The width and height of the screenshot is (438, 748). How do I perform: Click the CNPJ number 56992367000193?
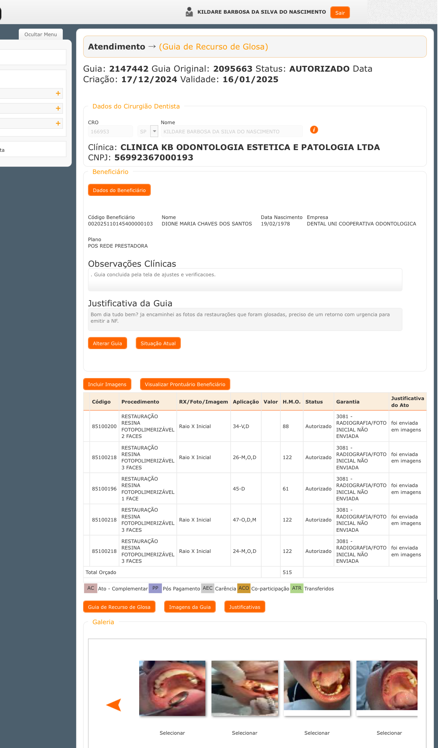click(154, 158)
